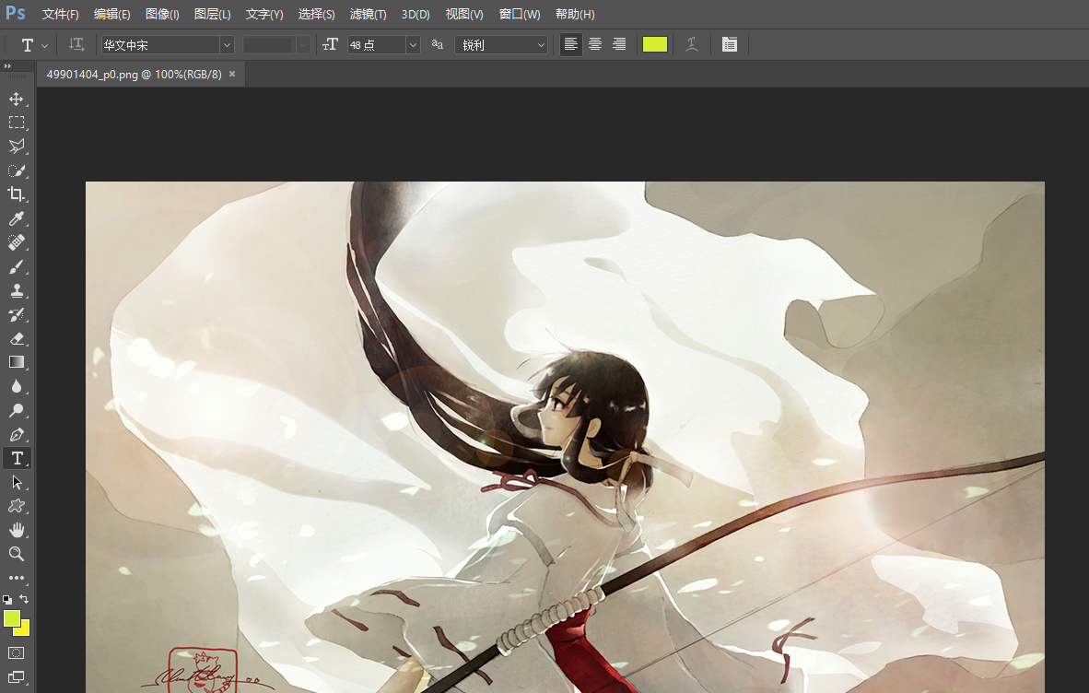
Task: Open the 滤镜(T) menu
Action: tap(369, 14)
